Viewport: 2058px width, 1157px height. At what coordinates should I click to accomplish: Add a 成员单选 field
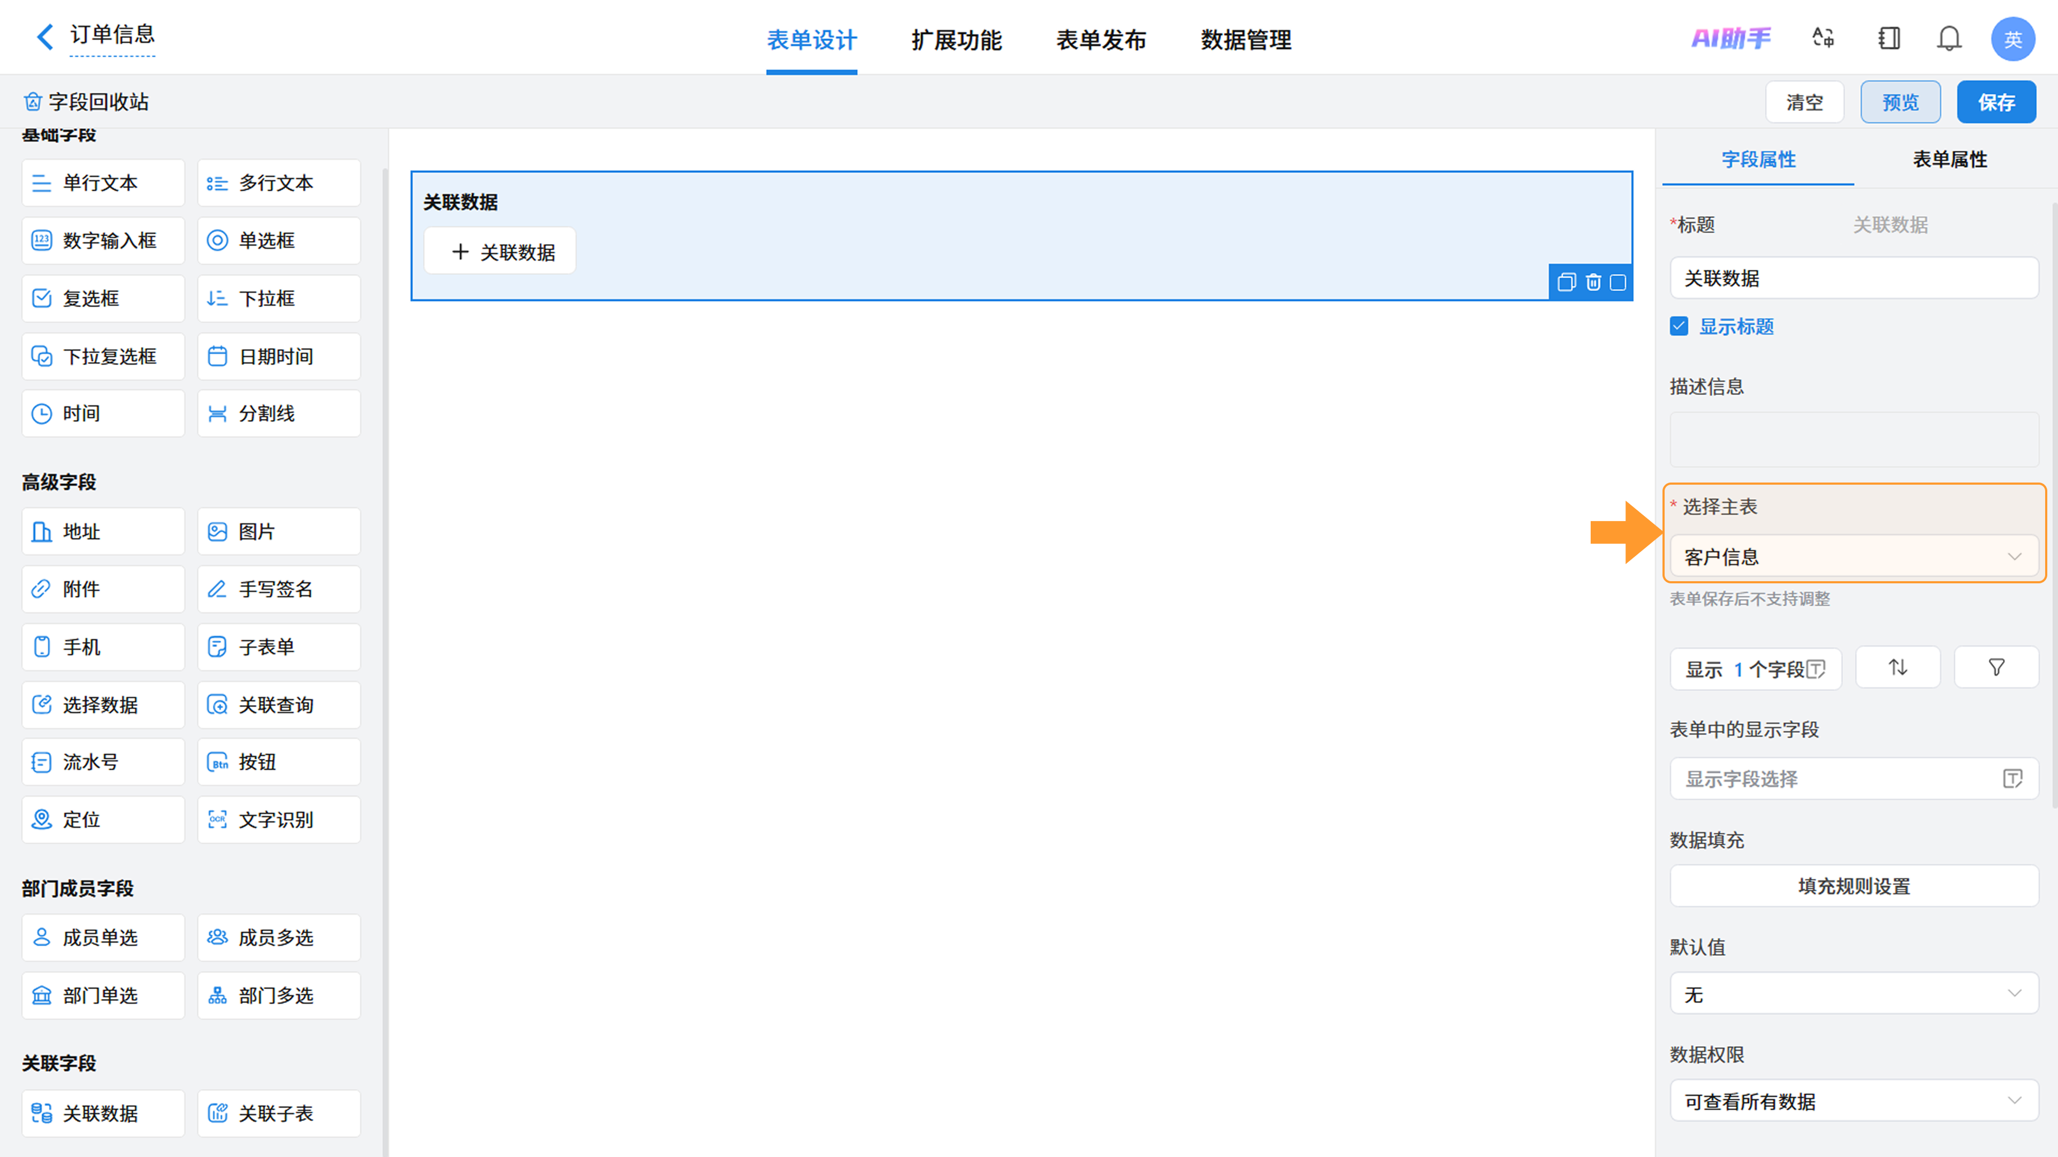103,937
